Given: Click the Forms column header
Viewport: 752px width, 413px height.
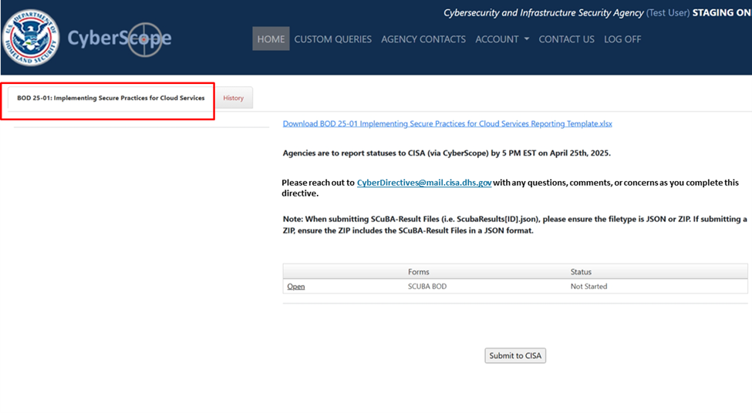Looking at the screenshot, I should click(x=419, y=272).
